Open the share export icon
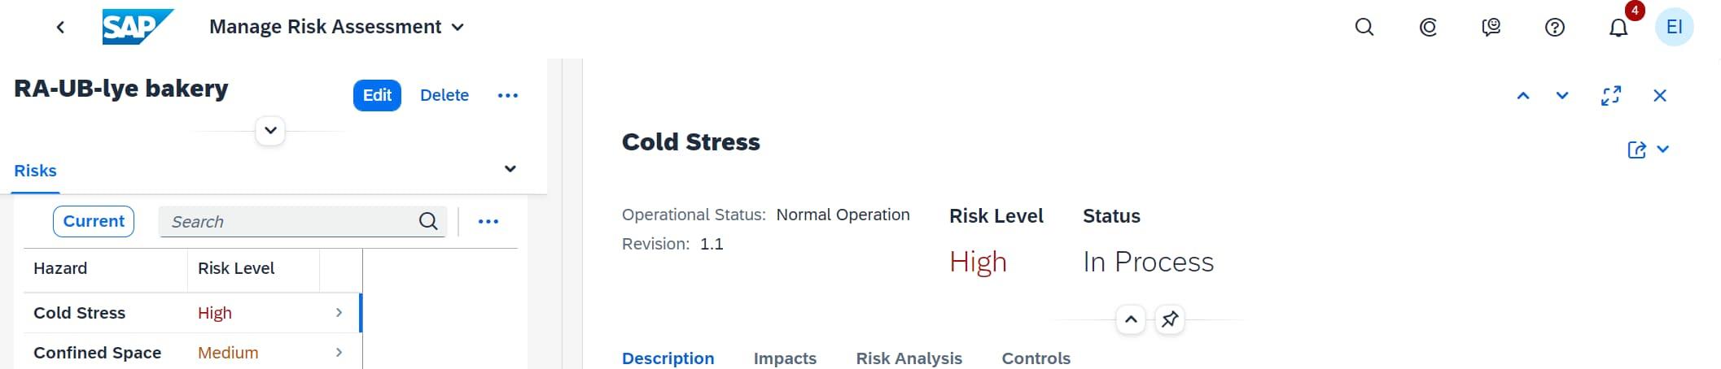The width and height of the screenshot is (1721, 369). point(1636,150)
